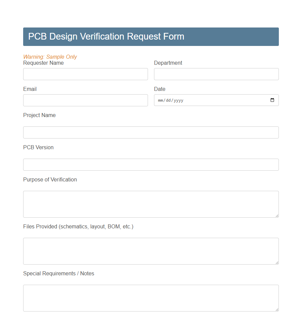Click the Project Name input box

(151, 132)
